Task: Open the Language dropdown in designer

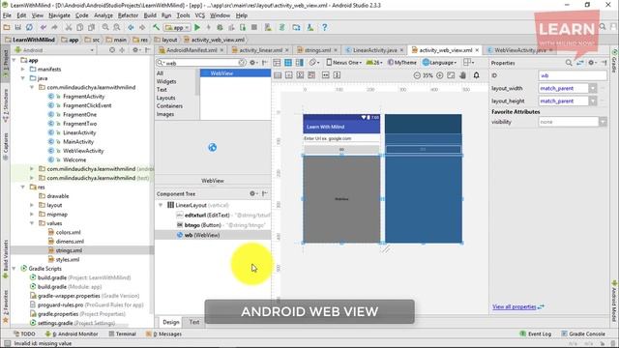Action: pyautogui.click(x=439, y=63)
